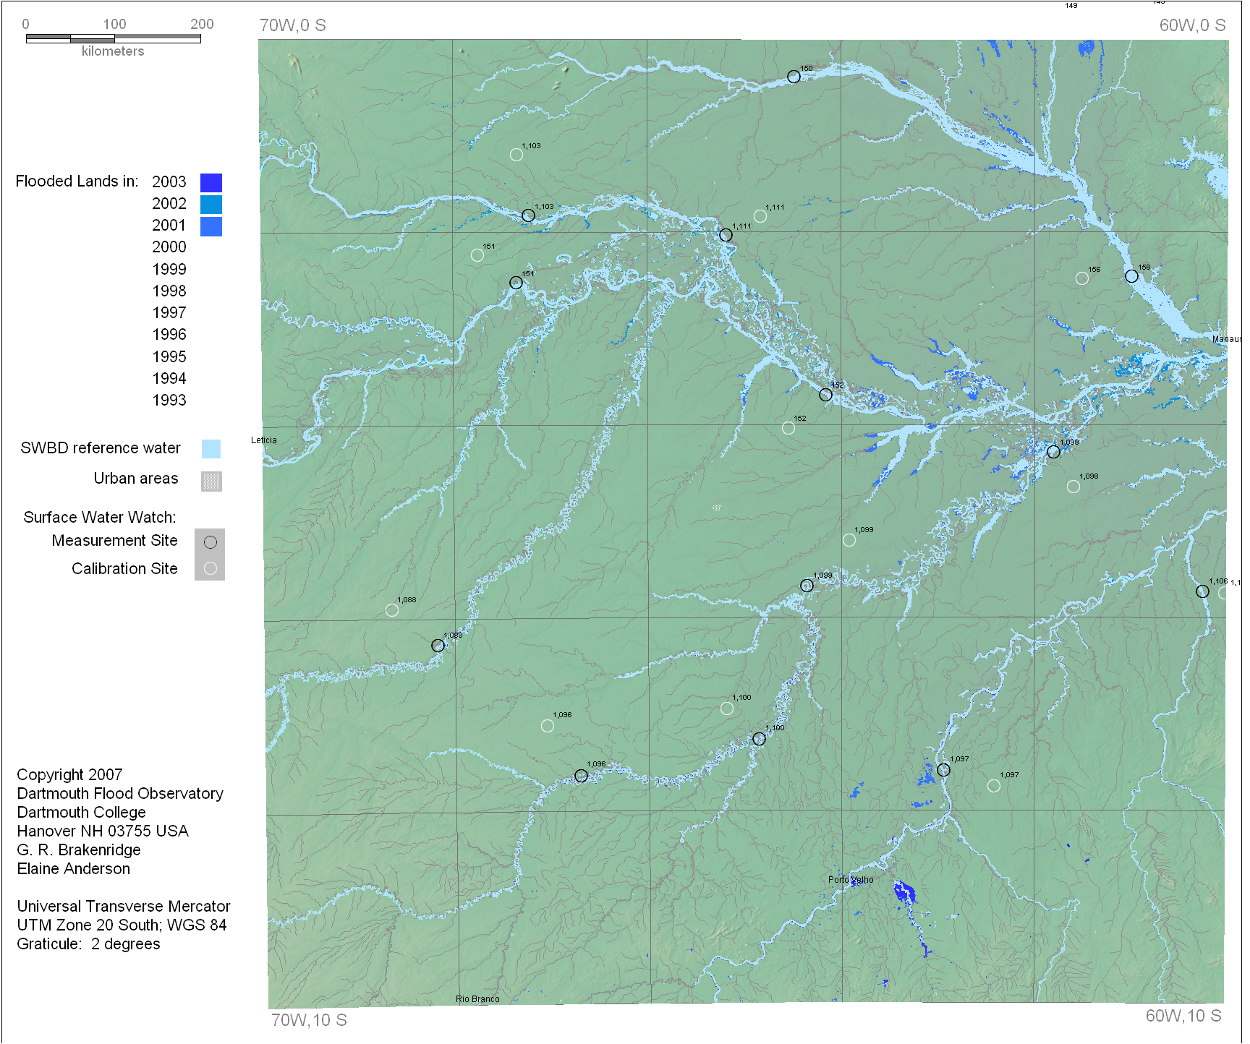Click measurement site 1,097 black circle

point(943,770)
